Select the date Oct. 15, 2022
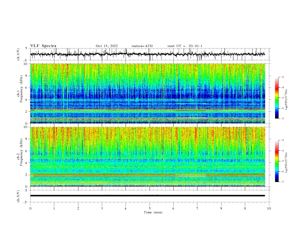Screen dimensions: 303x234 click(107, 46)
